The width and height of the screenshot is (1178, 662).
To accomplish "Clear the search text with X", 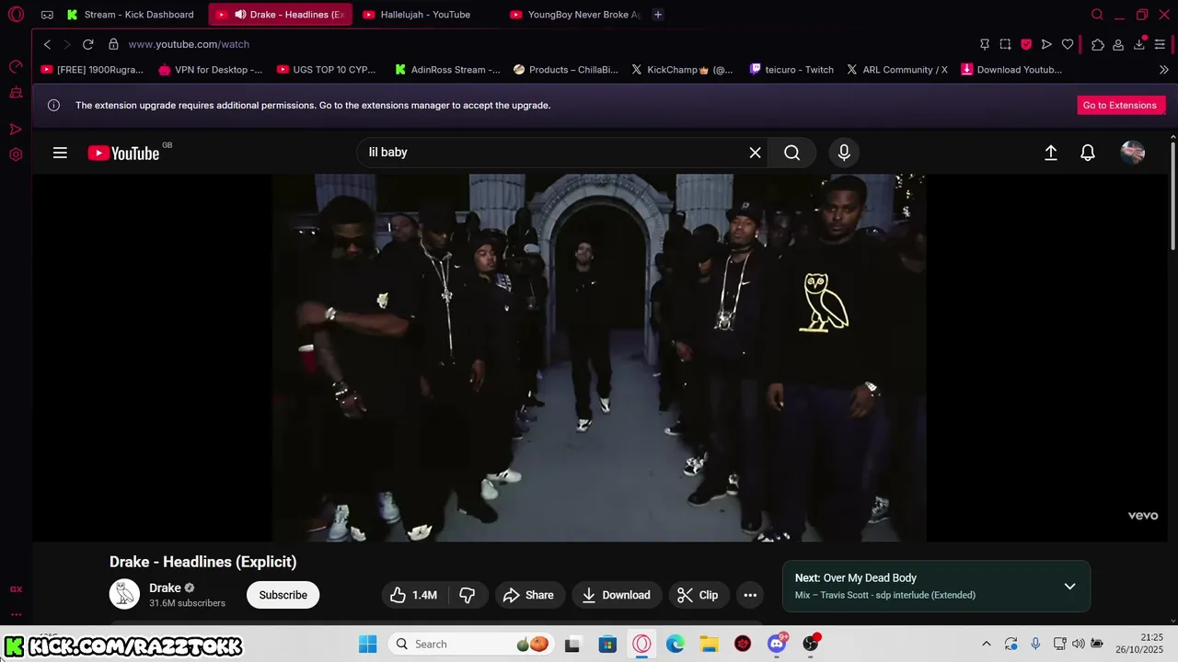I will pyautogui.click(x=755, y=153).
